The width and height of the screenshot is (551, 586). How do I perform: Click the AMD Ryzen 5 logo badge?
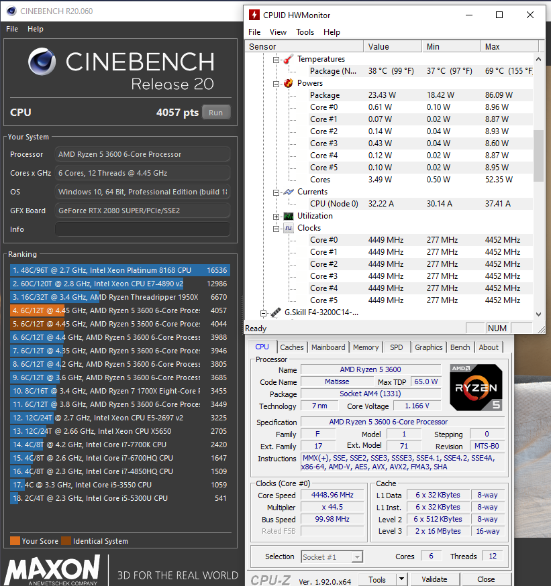(x=476, y=387)
